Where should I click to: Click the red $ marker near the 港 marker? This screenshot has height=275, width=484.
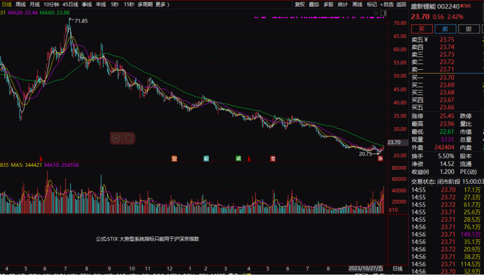[249, 159]
